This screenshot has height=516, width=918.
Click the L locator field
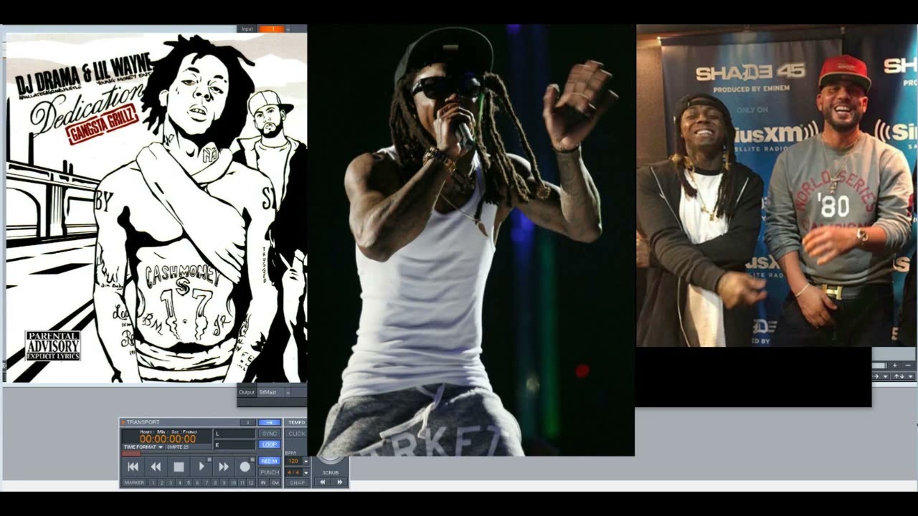point(235,434)
